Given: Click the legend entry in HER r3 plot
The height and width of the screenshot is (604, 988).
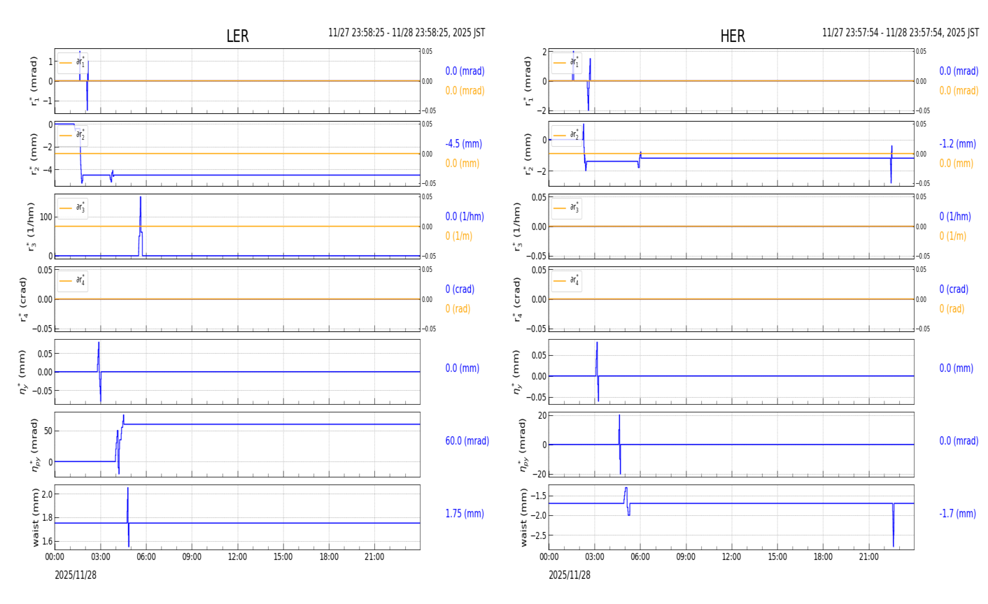Looking at the screenshot, I should click(566, 208).
